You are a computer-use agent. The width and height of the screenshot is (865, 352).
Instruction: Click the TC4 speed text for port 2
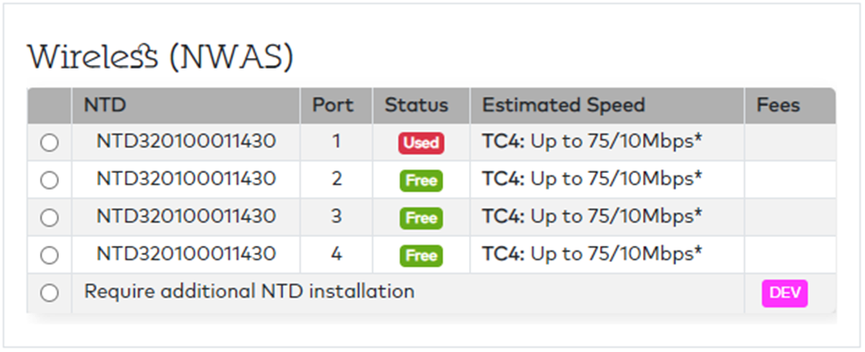(x=592, y=179)
